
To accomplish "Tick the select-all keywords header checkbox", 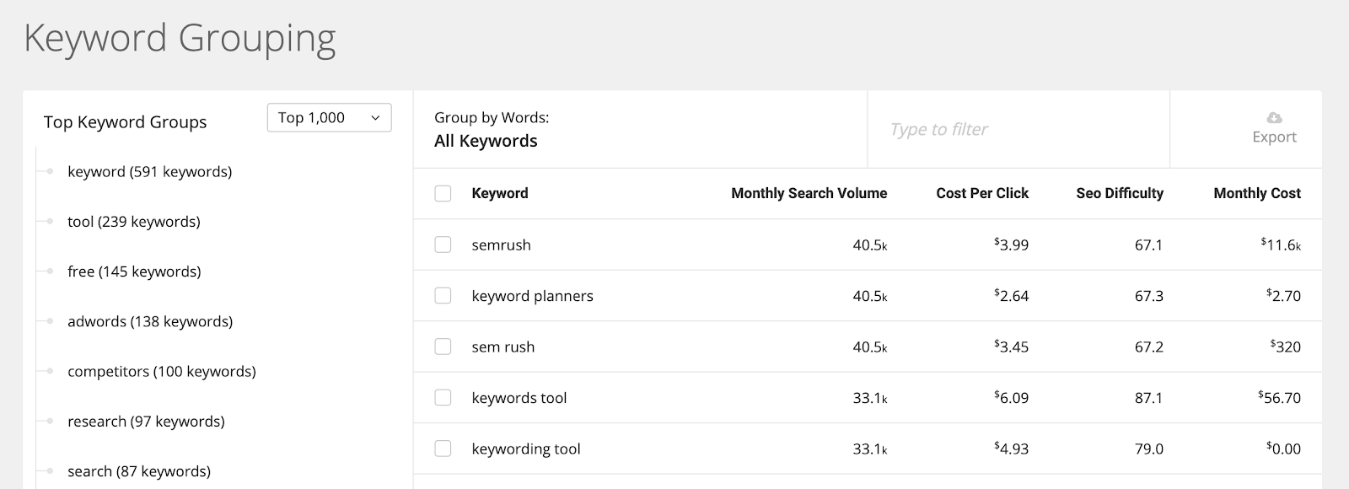I will point(443,193).
